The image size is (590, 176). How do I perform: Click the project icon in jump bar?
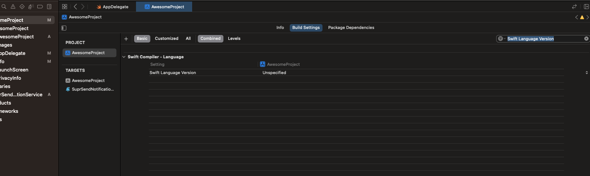pyautogui.click(x=64, y=17)
